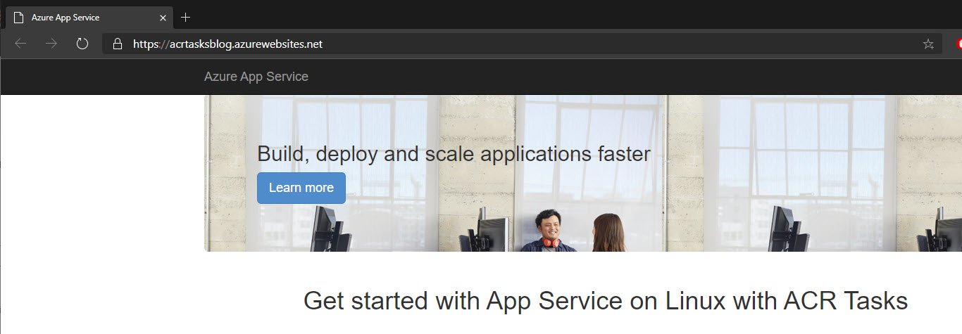Click the empty tab strip area beside the plus
This screenshot has height=334, width=962.
tap(563, 17)
